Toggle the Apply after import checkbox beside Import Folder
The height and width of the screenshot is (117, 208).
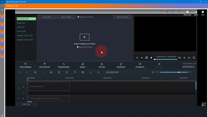click(x=78, y=17)
